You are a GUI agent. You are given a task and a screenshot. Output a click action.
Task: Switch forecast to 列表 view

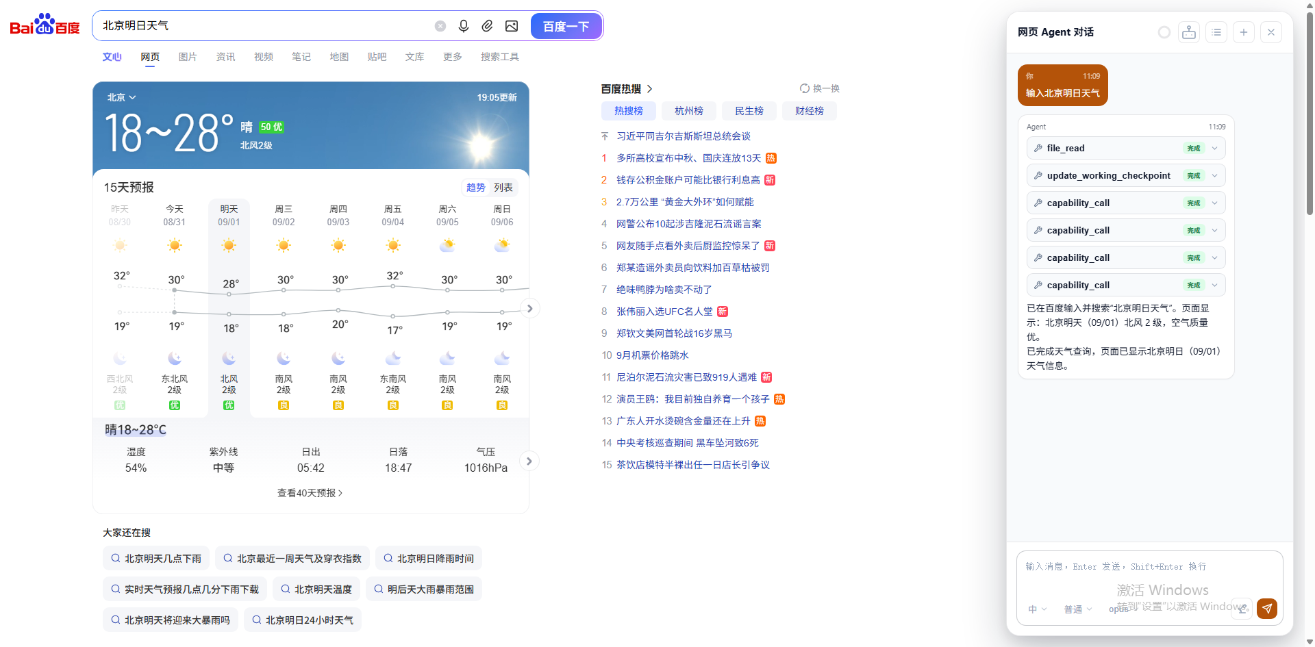503,187
